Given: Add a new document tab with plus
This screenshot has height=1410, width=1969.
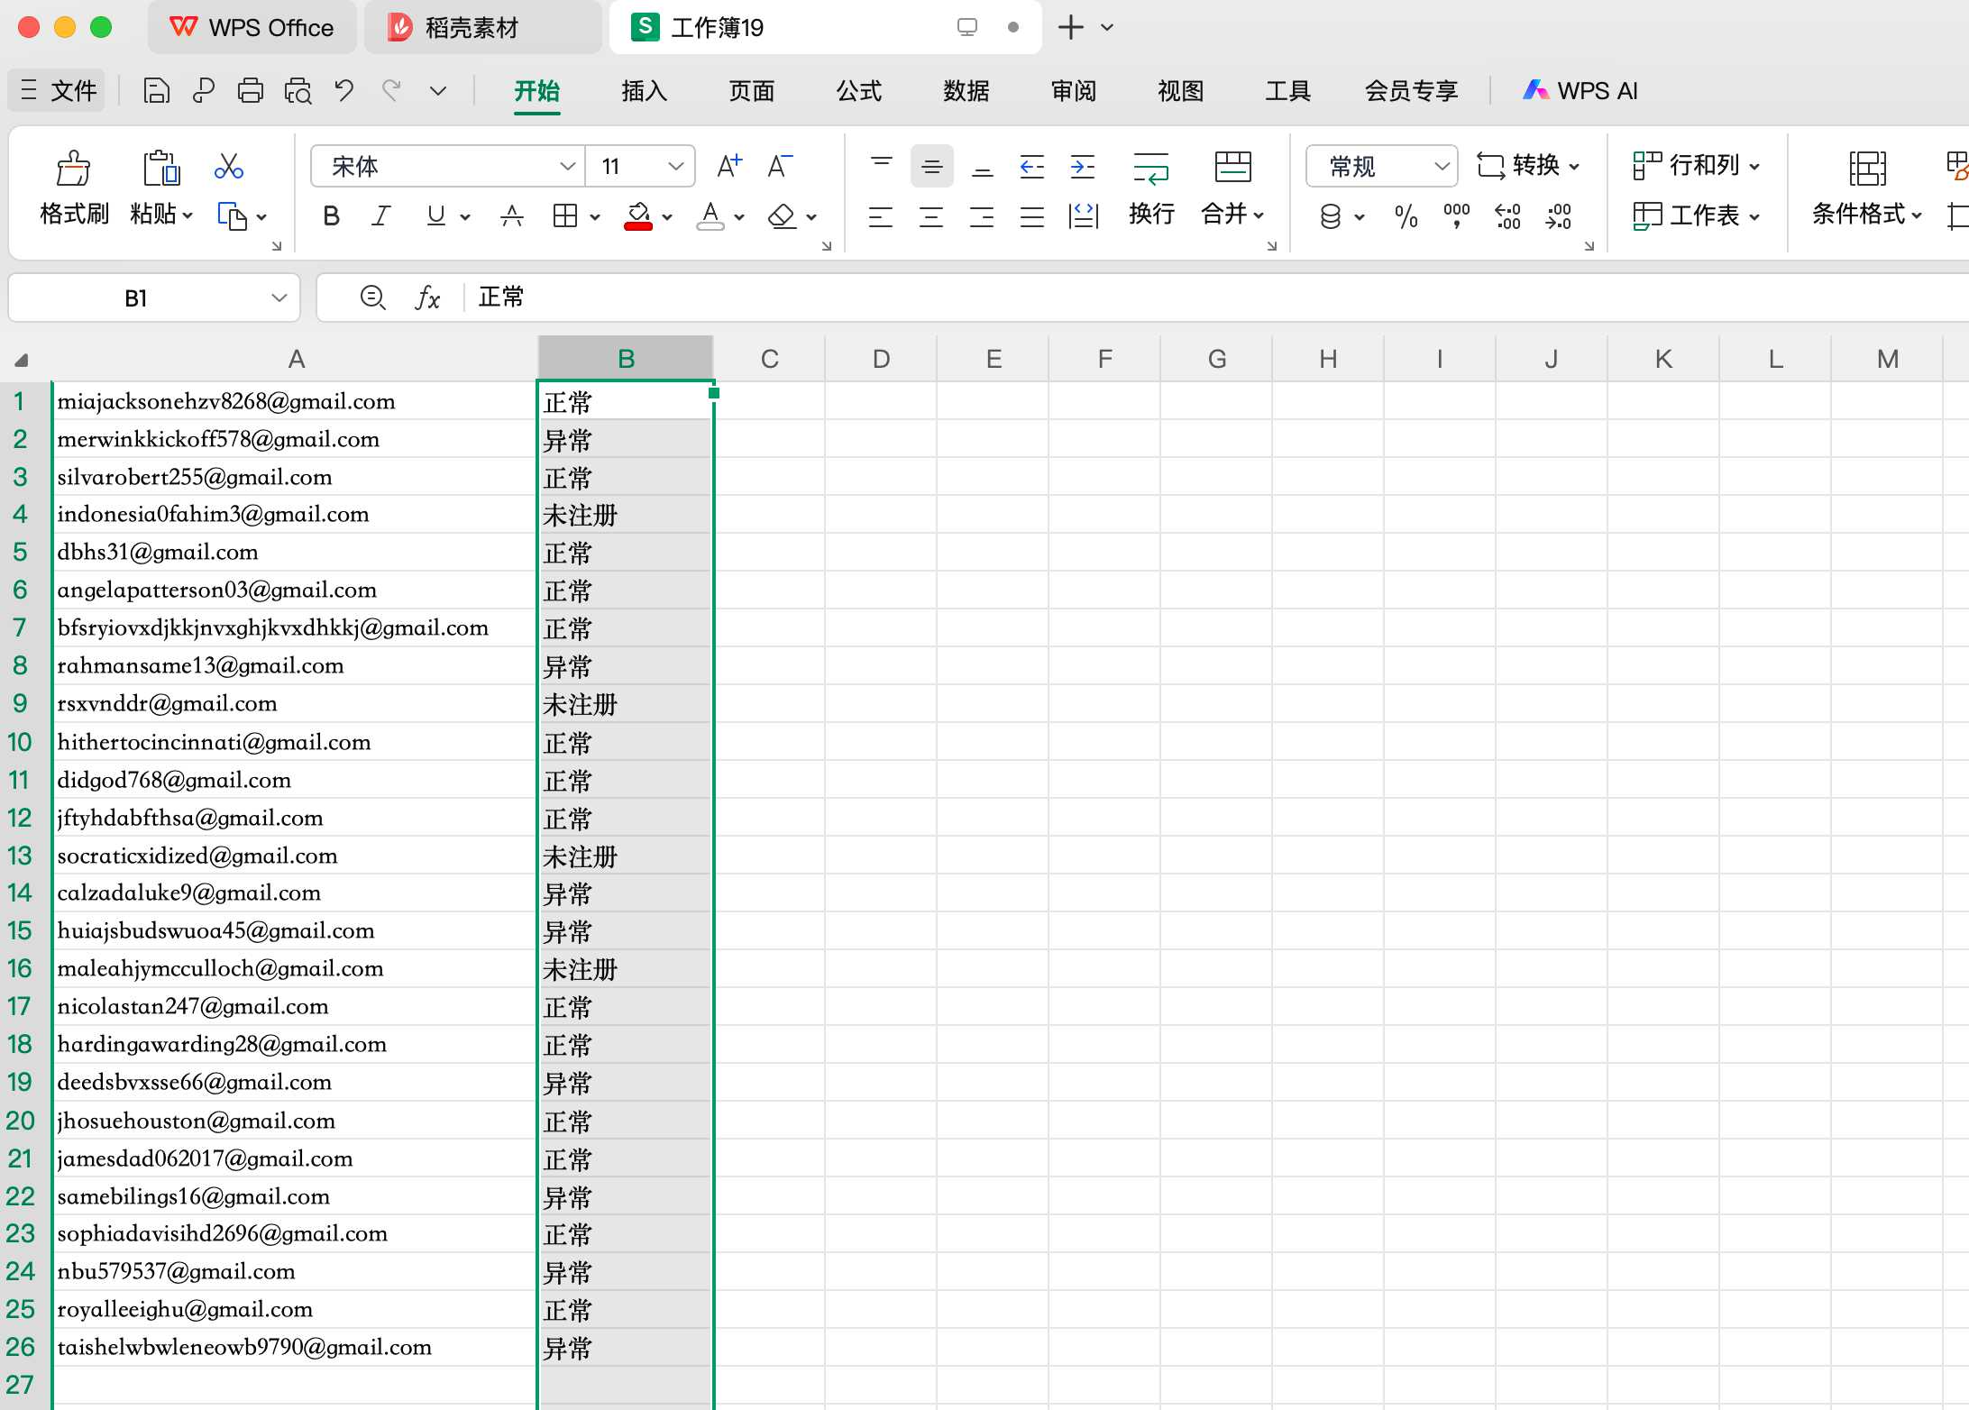Looking at the screenshot, I should tap(1070, 27).
